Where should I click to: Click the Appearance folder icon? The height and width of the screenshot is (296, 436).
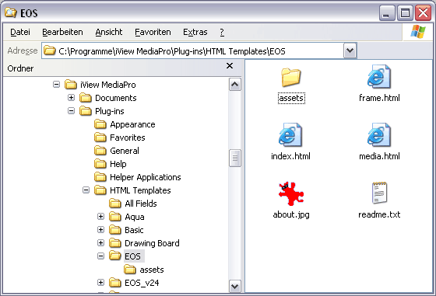100,124
